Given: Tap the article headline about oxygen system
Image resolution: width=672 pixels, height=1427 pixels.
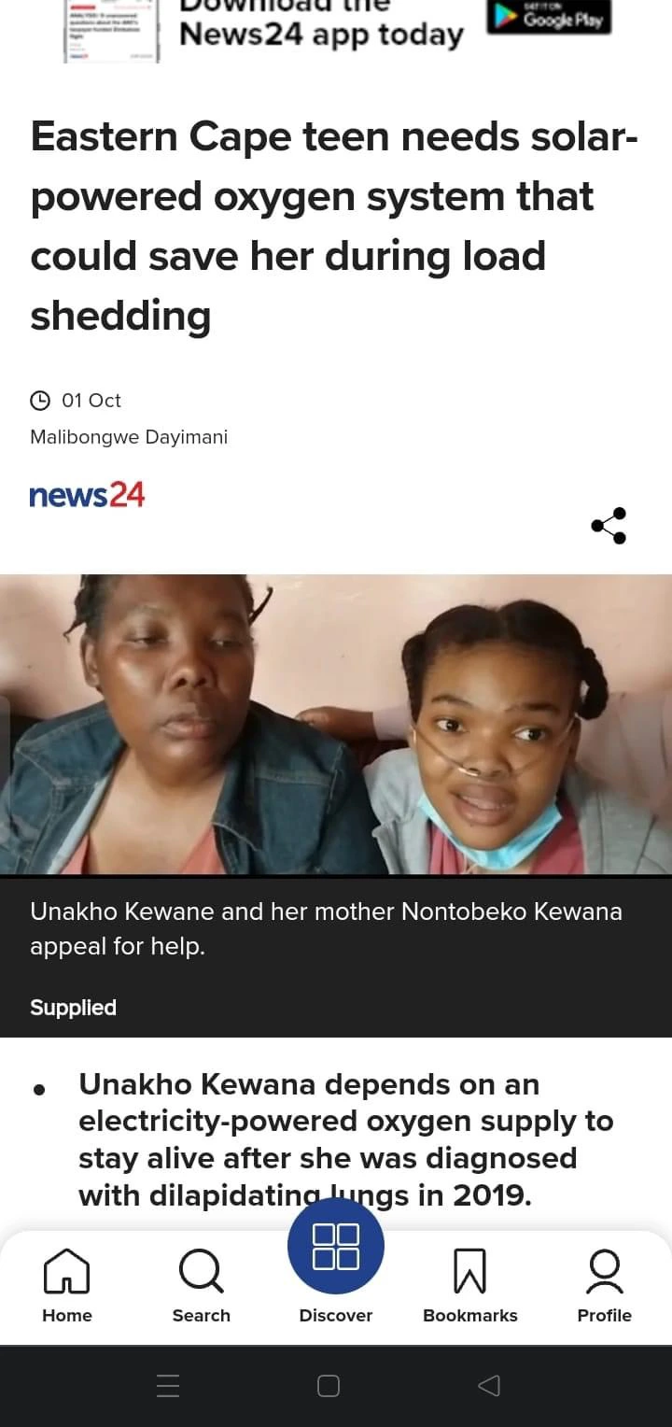Looking at the screenshot, I should pos(334,227).
